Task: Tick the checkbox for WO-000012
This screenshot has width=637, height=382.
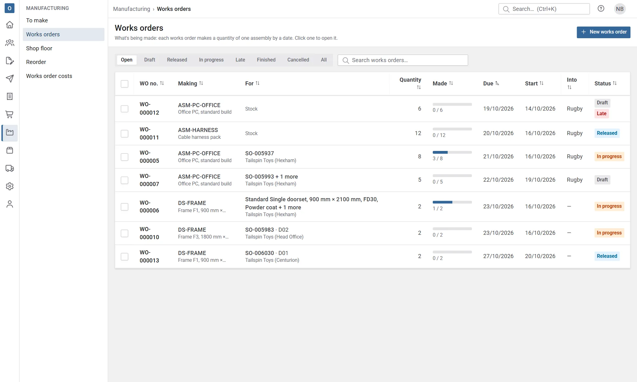Action: [124, 109]
